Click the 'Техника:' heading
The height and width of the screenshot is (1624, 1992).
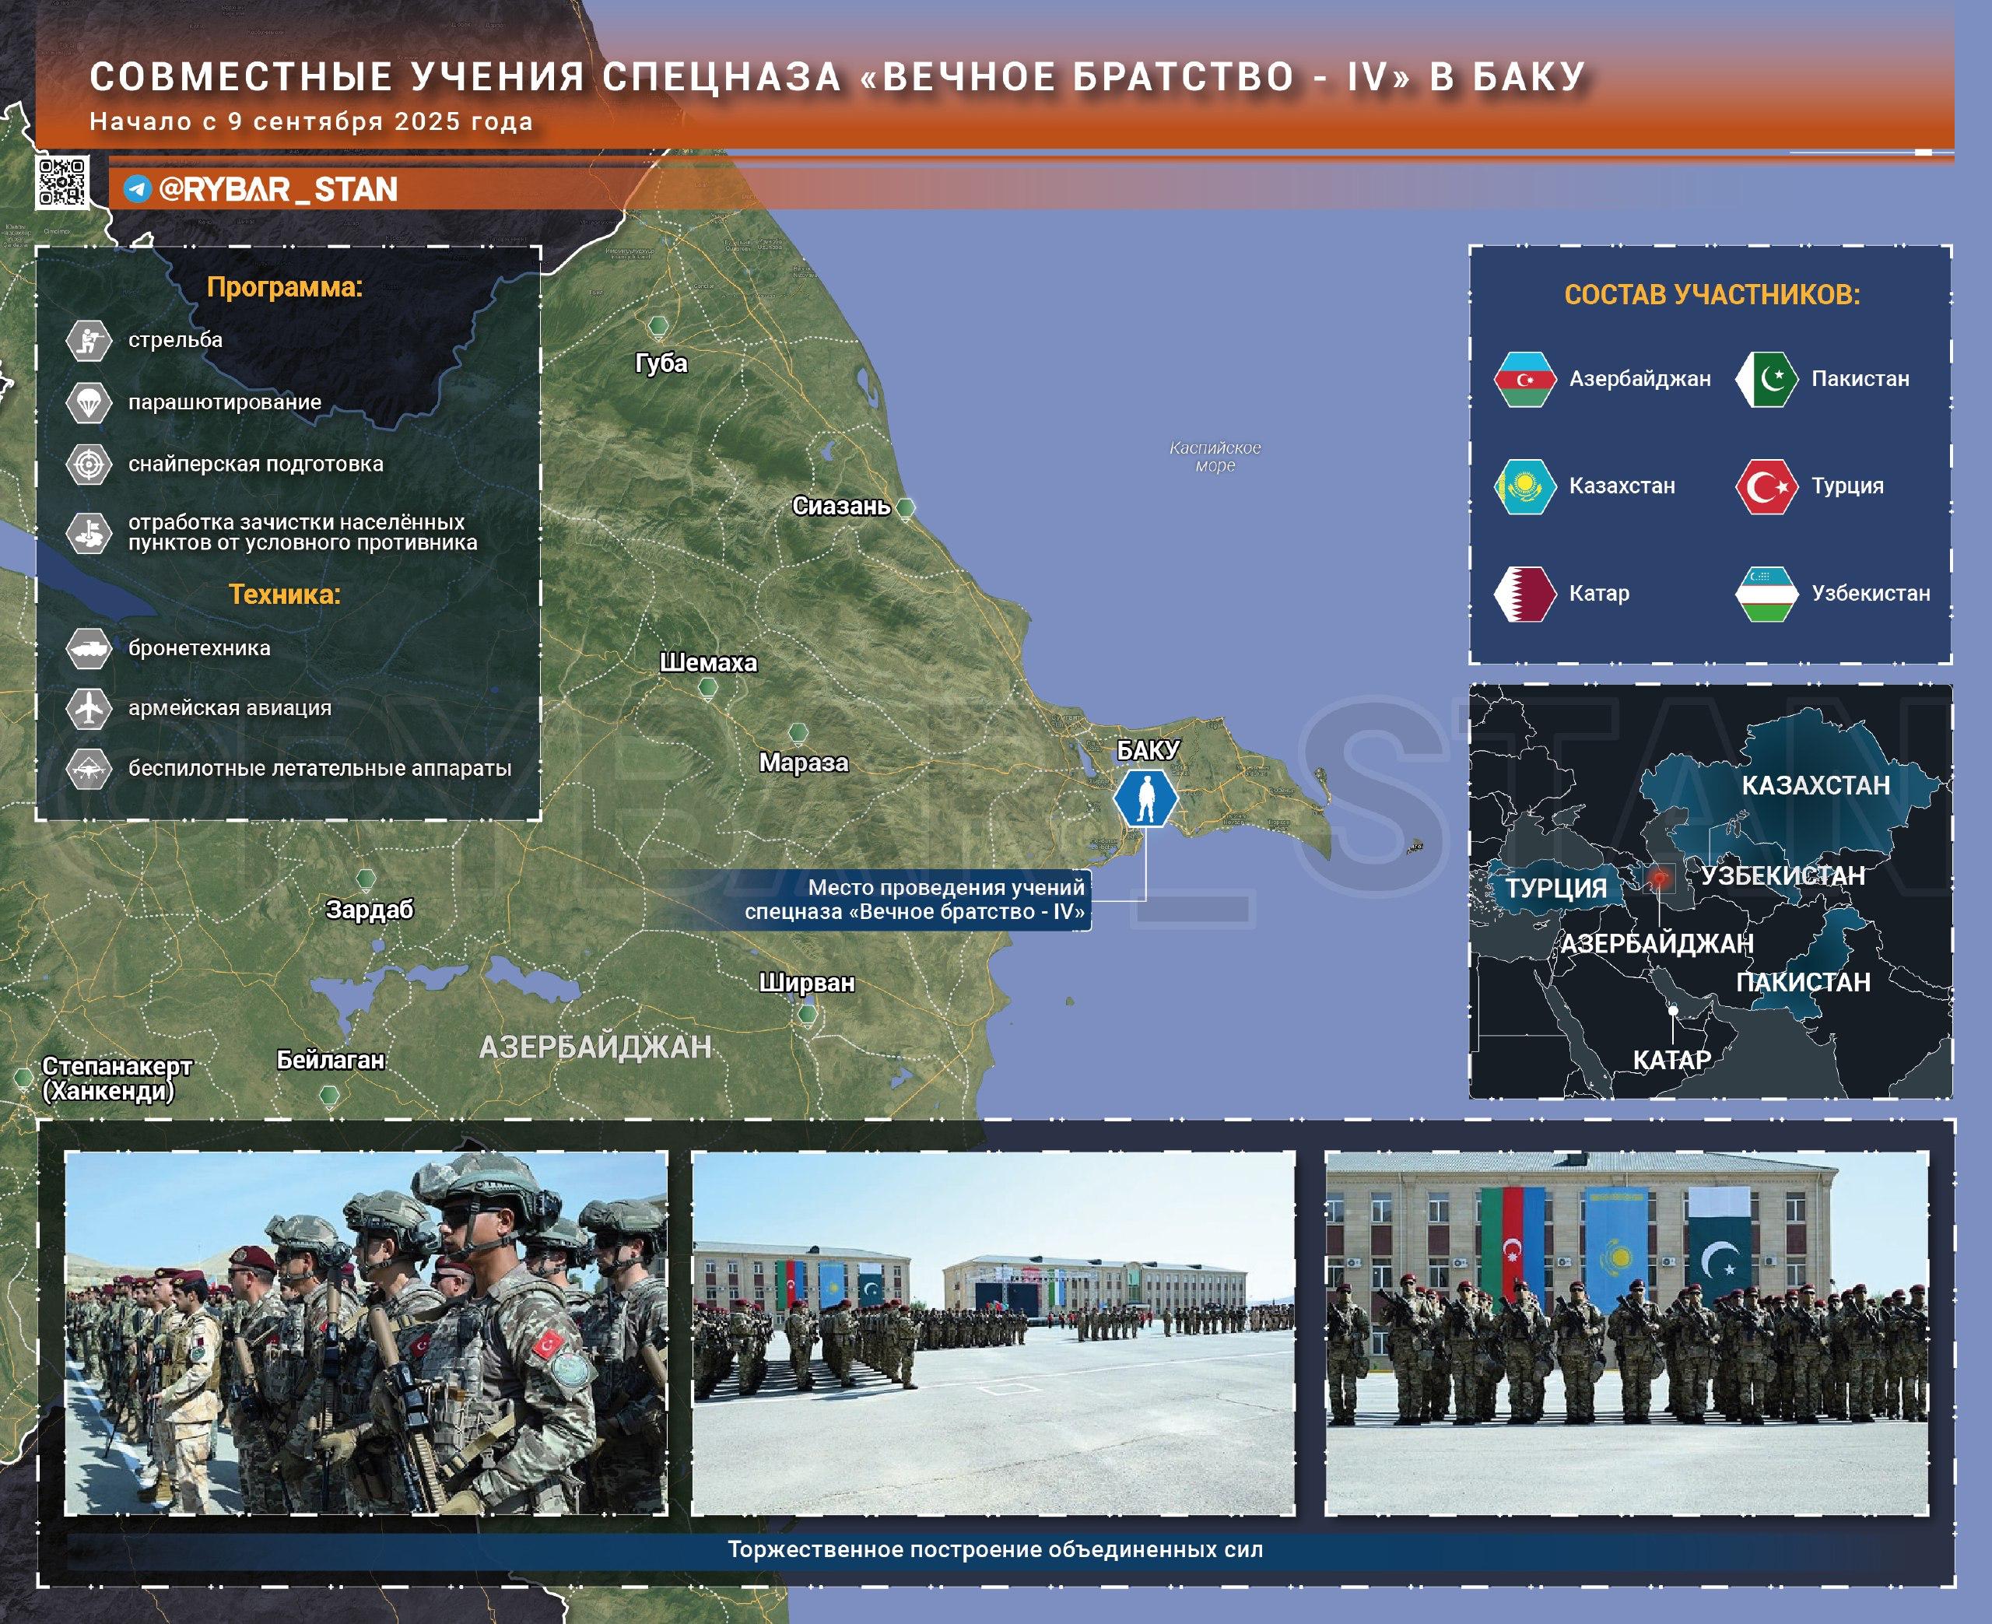[x=284, y=594]
